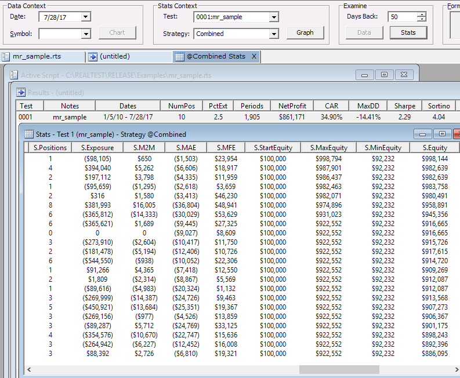This screenshot has width=460, height=378.
Task: Open the Date dropdown in Data Context
Action: coord(86,17)
